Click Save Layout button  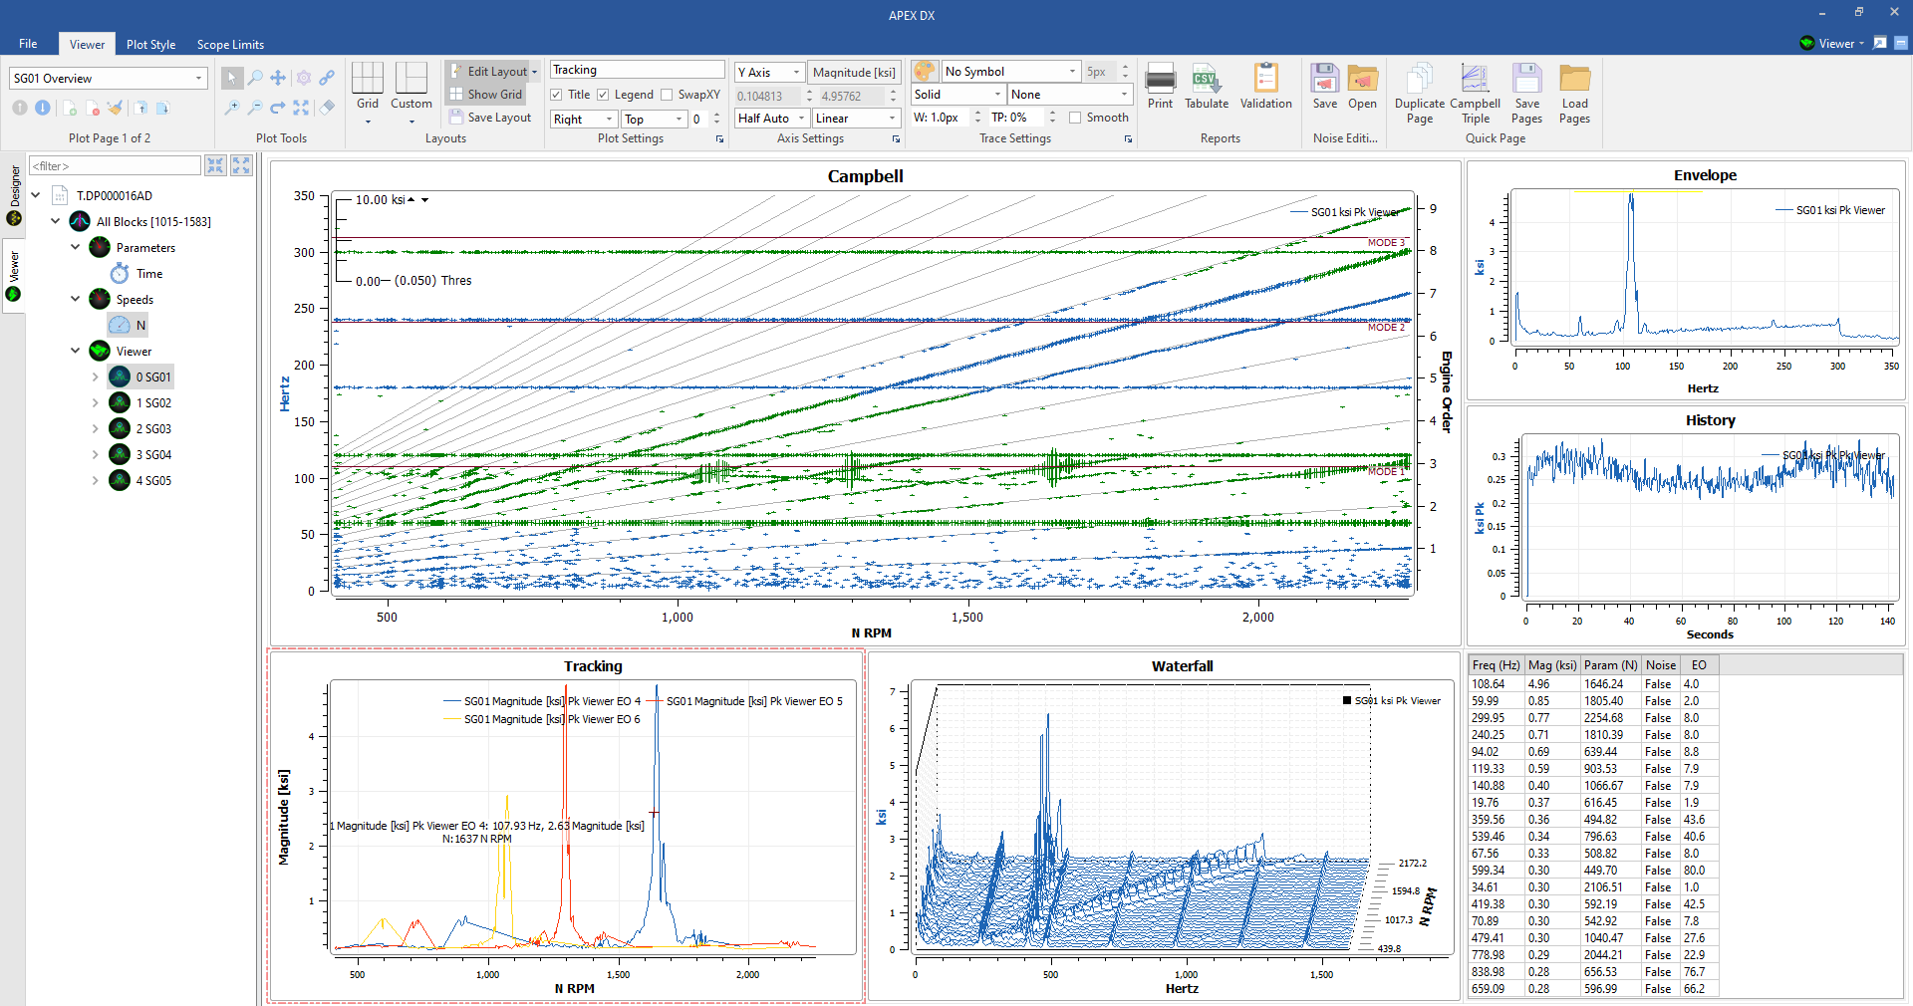489,118
